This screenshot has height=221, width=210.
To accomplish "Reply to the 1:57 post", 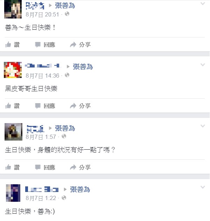I will [45, 167].
